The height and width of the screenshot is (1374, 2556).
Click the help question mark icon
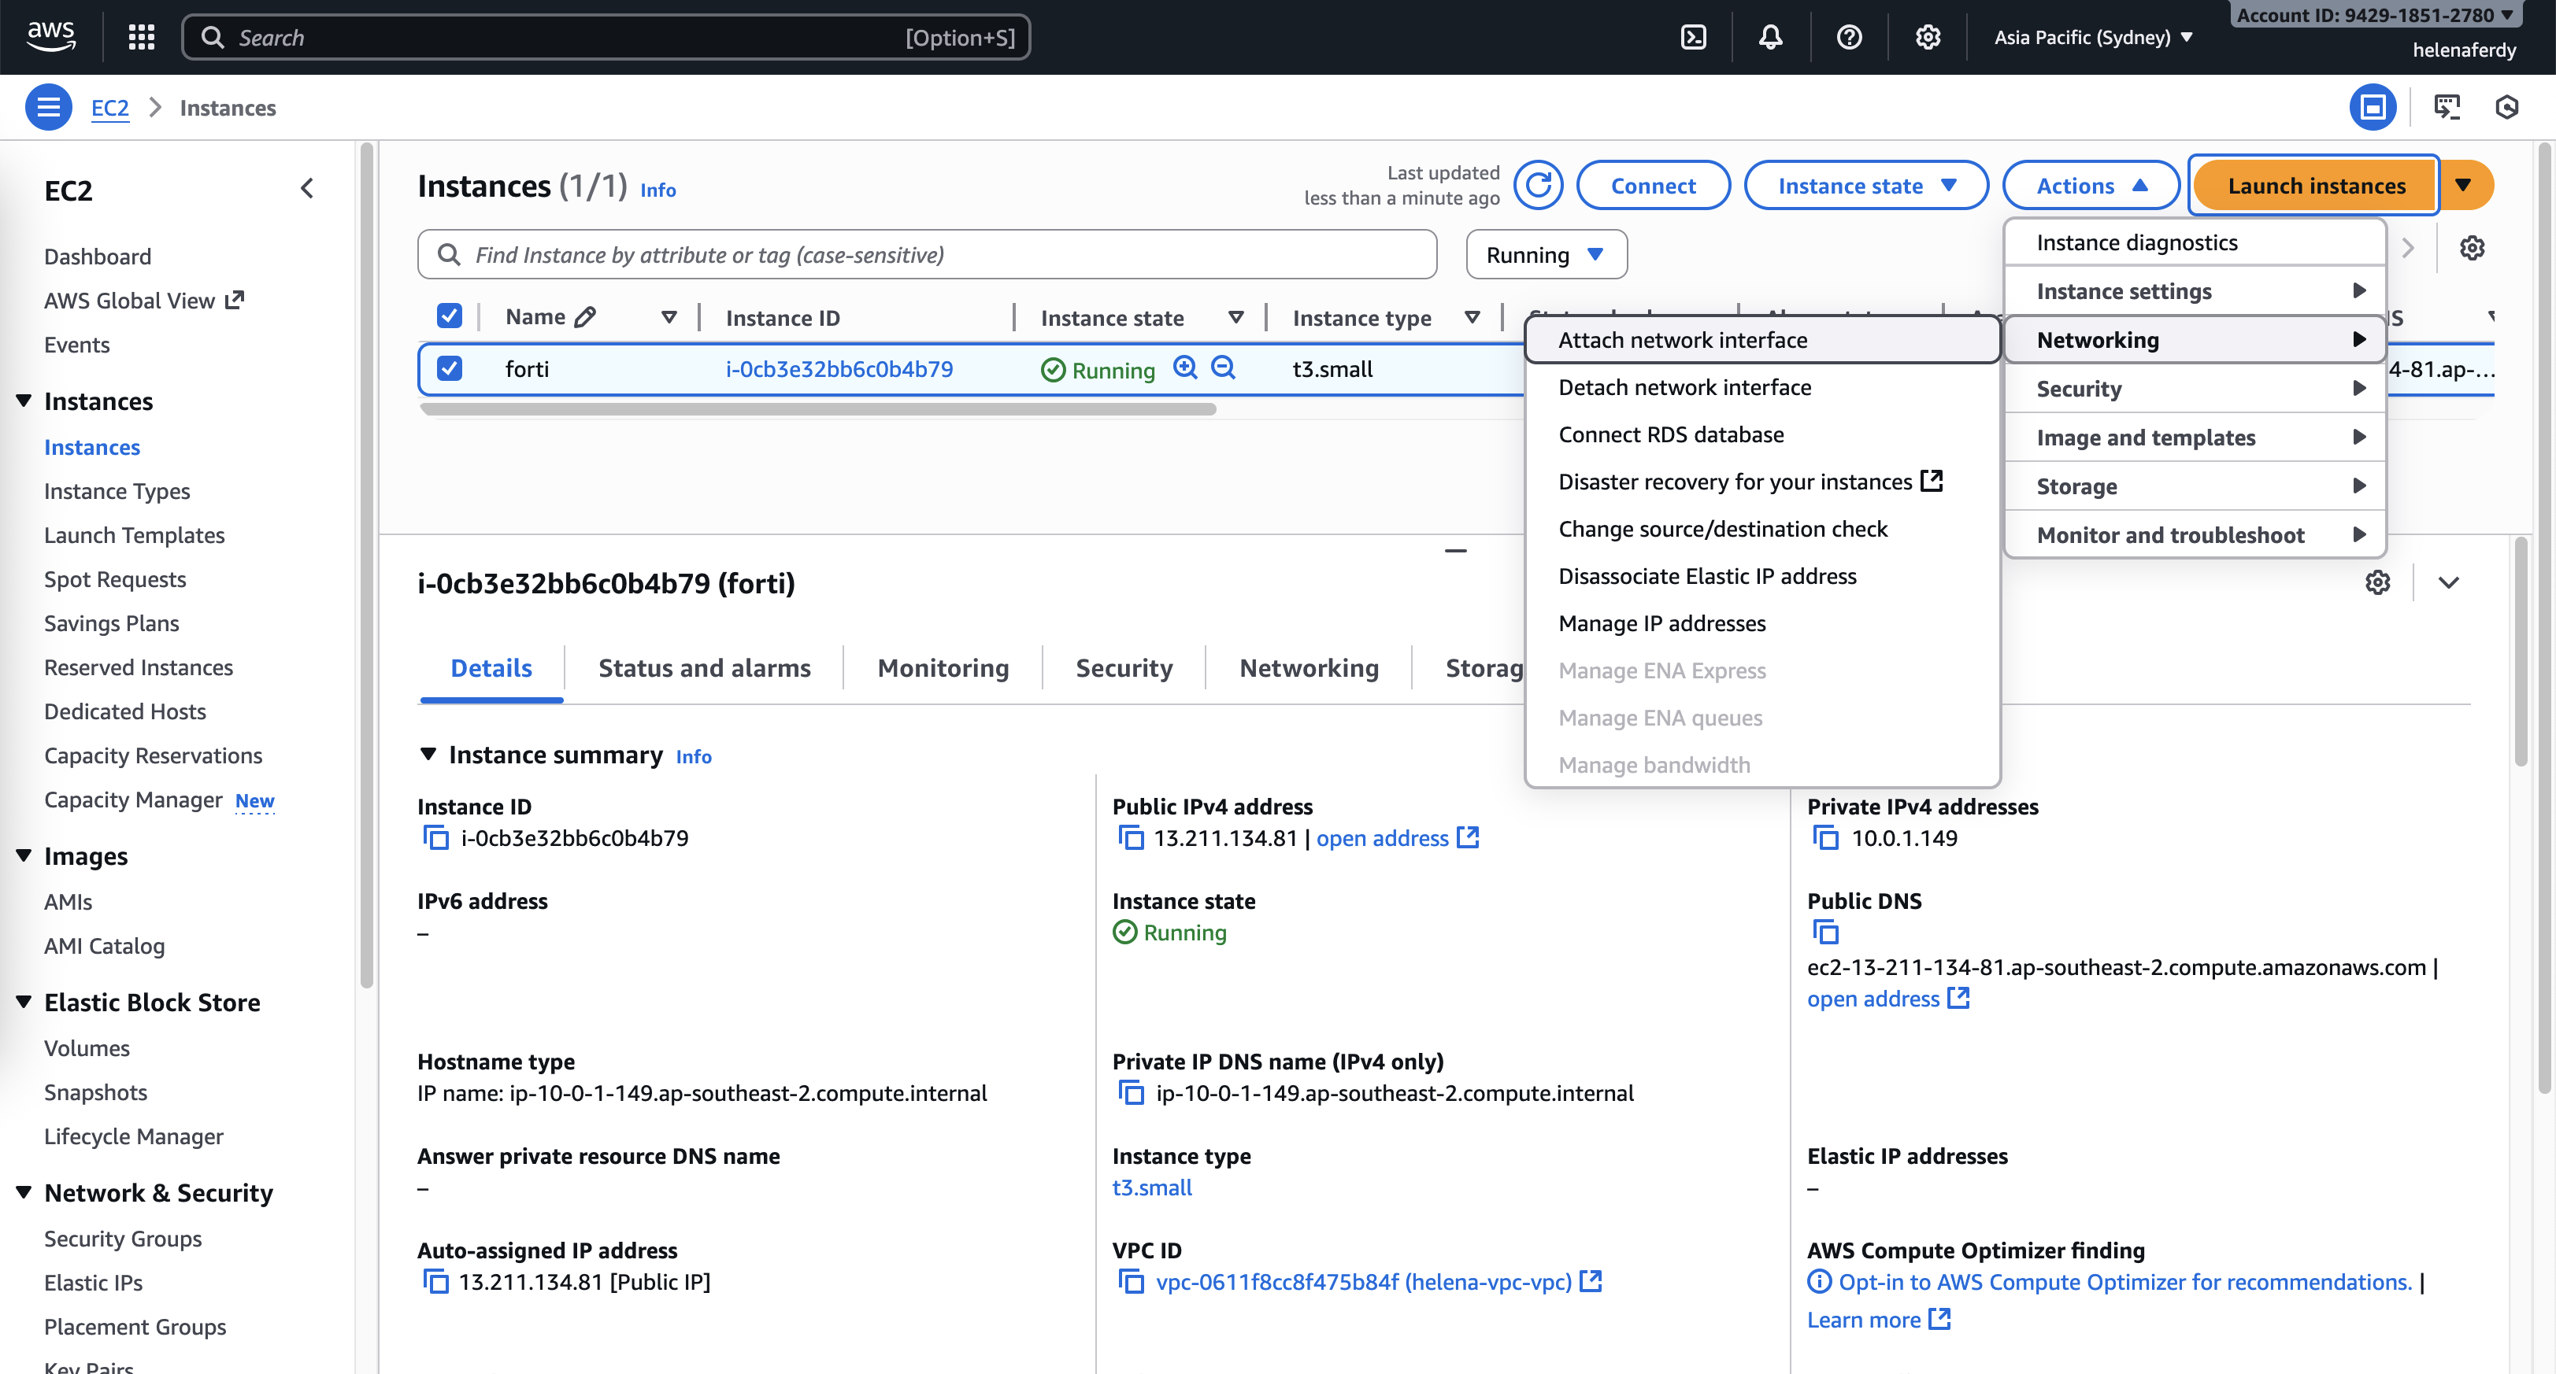pyautogui.click(x=1849, y=38)
